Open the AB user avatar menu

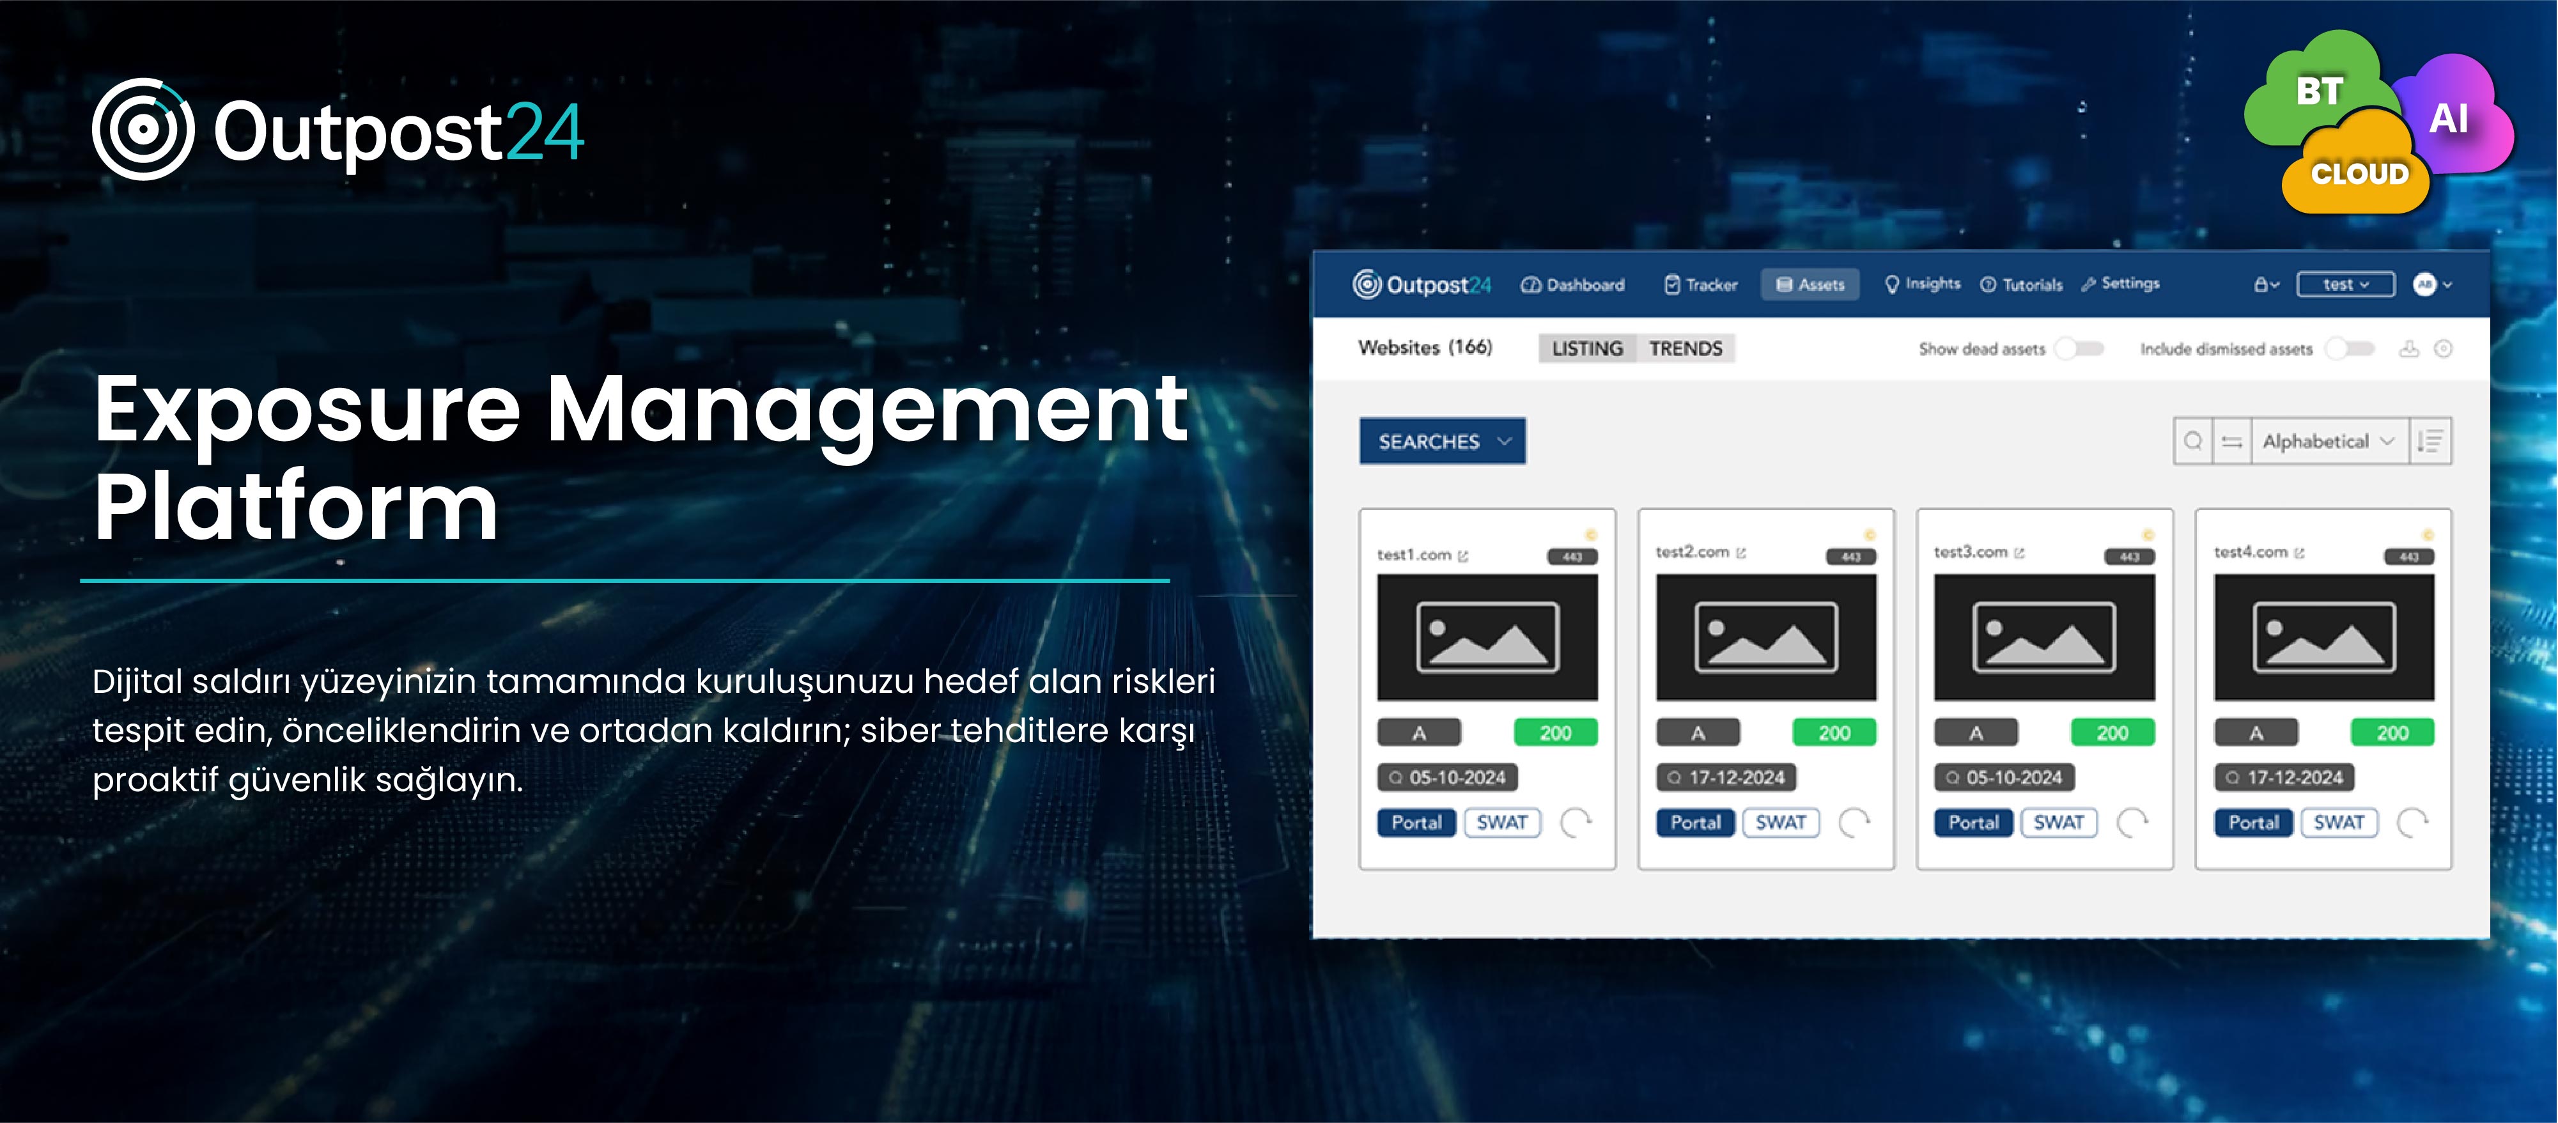[x=2433, y=285]
